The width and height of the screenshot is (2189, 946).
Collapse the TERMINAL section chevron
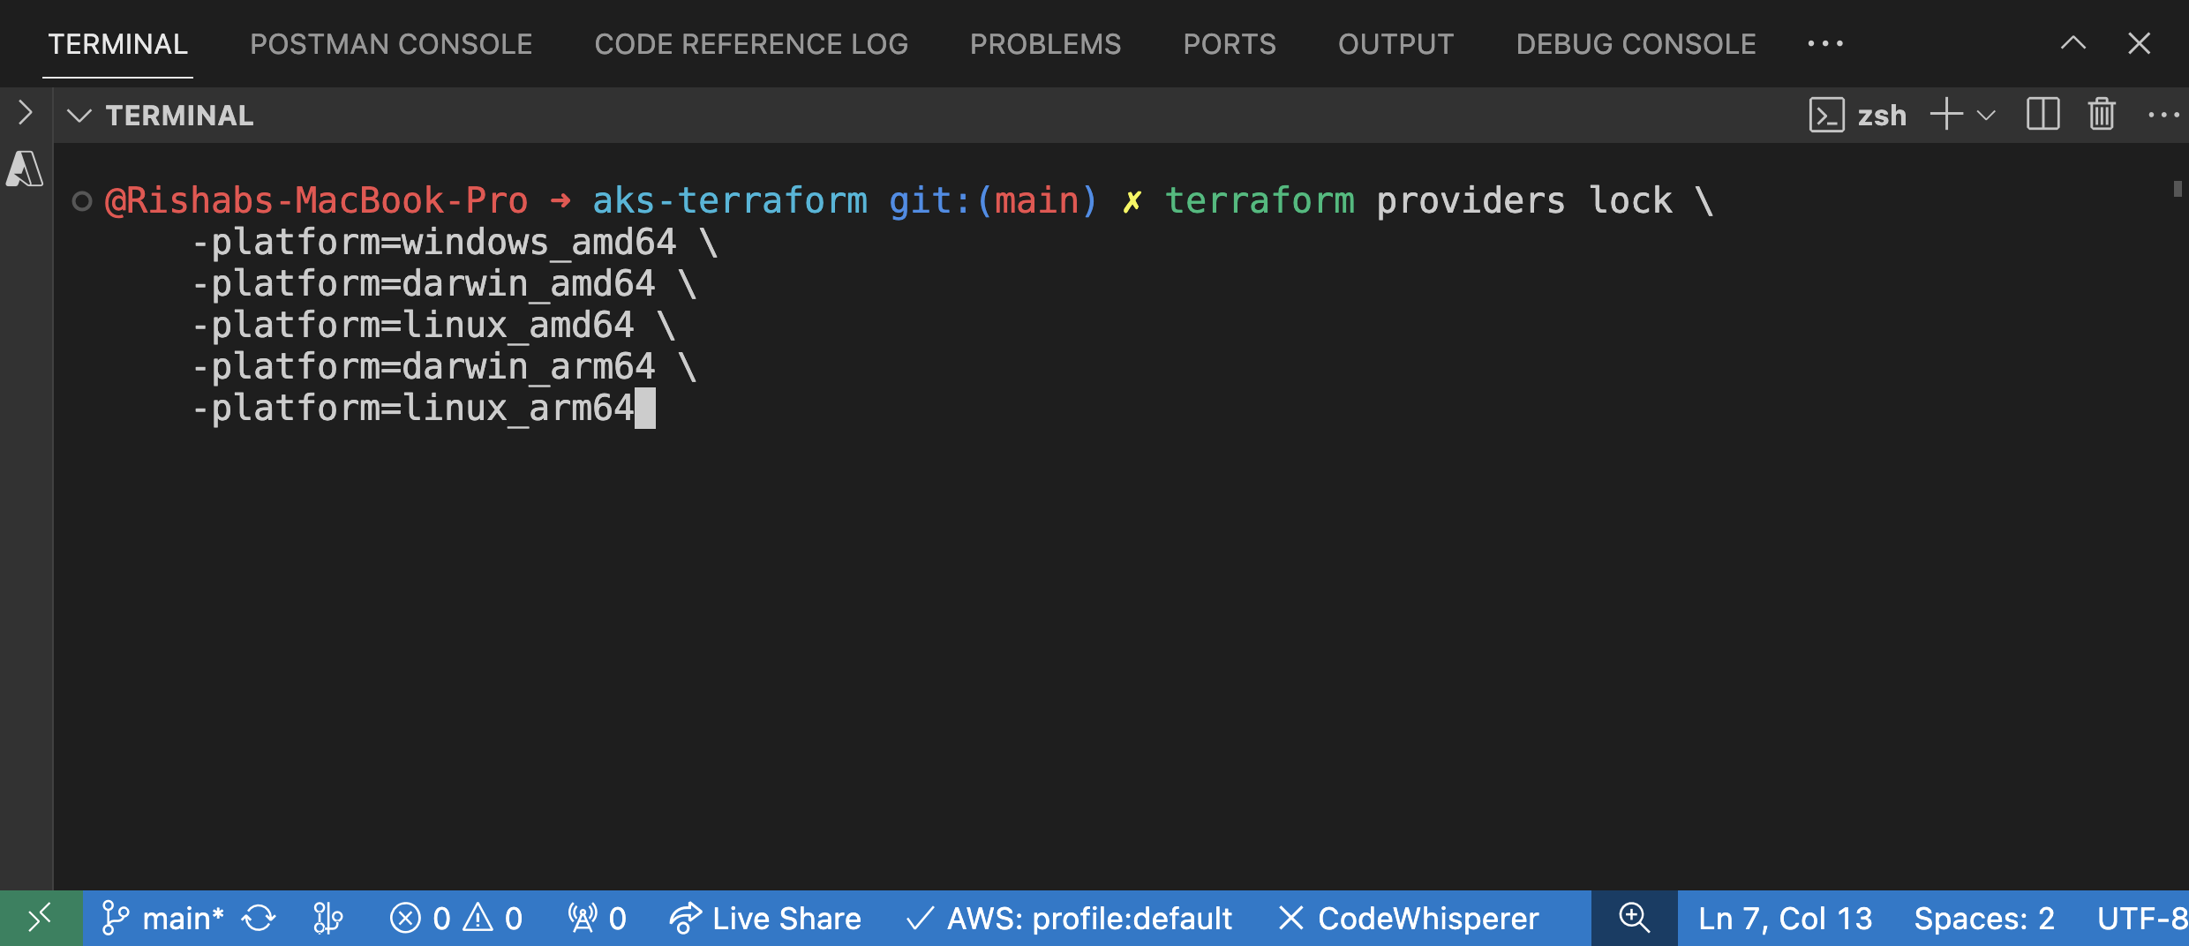tap(79, 116)
